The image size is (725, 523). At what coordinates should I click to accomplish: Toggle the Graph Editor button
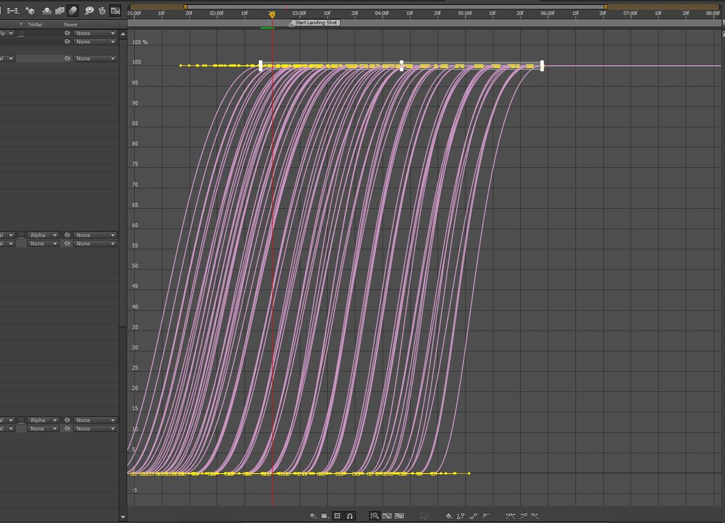[x=115, y=10]
